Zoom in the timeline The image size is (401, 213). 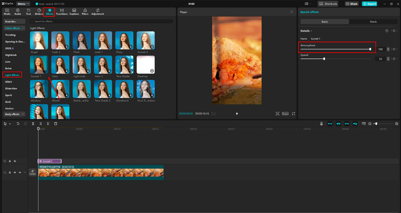(397, 124)
